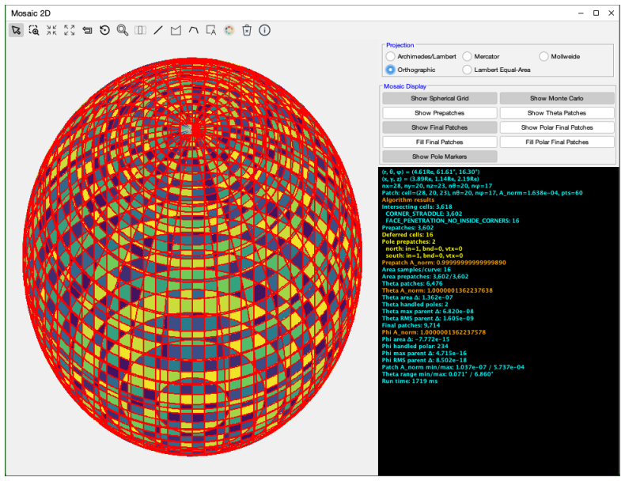Maximize the Mosaic 2D window
The image size is (625, 481).
tap(596, 13)
